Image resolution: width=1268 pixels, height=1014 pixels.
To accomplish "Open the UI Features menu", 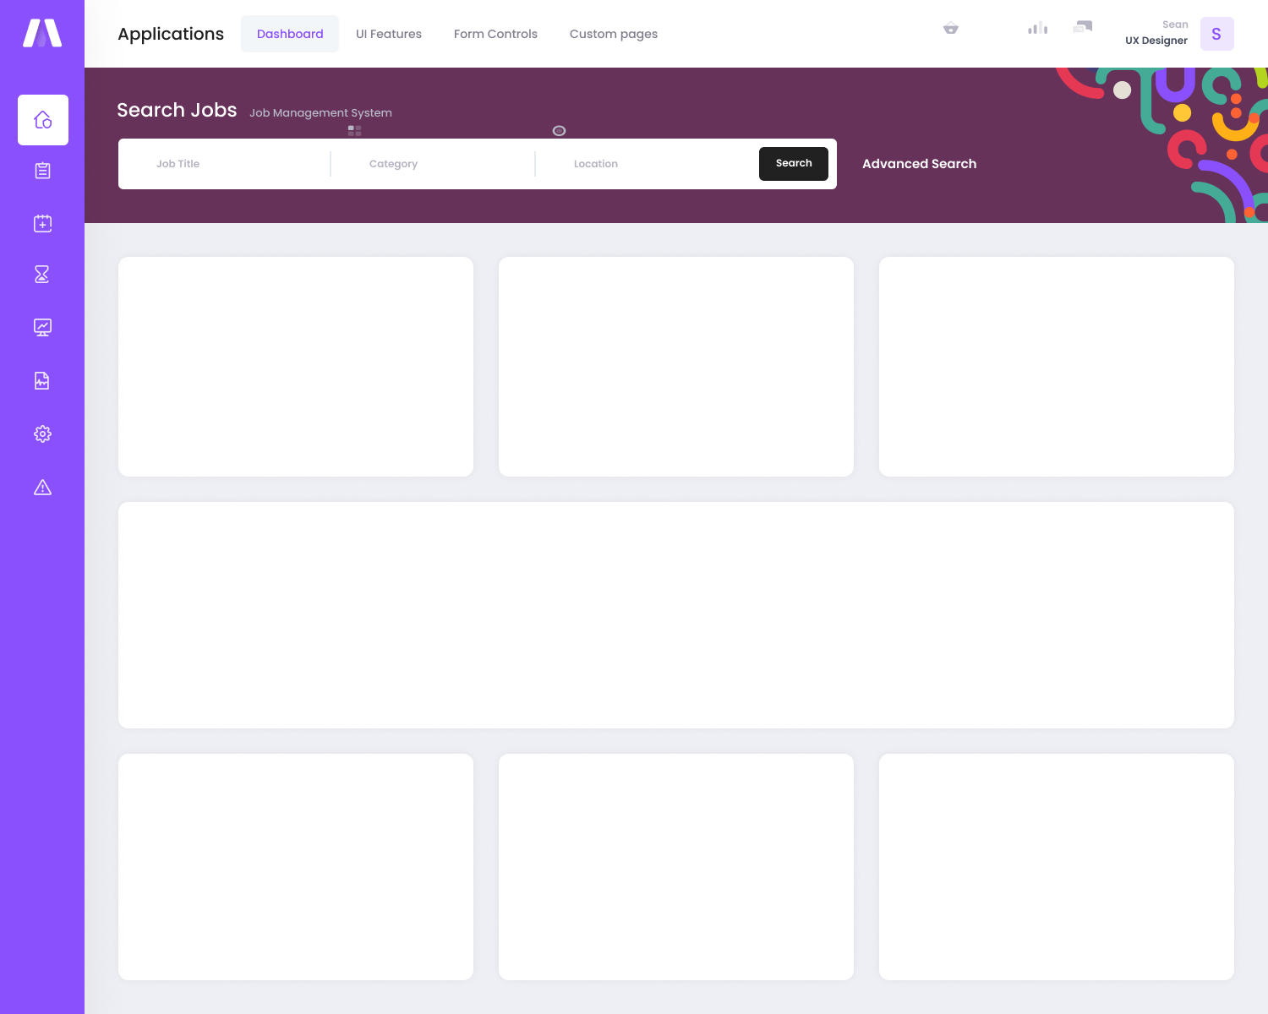I will click(389, 34).
